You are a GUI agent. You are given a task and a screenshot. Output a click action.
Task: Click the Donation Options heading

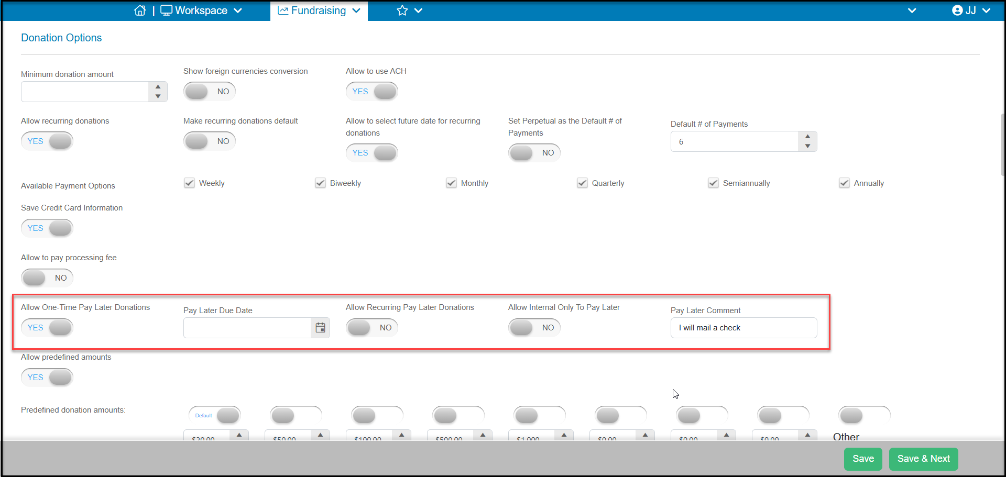[61, 38]
